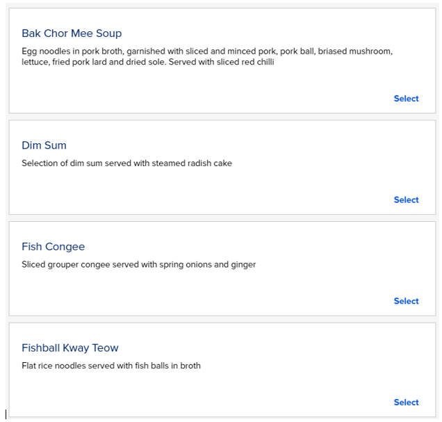Image resolution: width=442 pixels, height=422 pixels.
Task: Click the flat rice noodles description text
Action: (x=111, y=366)
